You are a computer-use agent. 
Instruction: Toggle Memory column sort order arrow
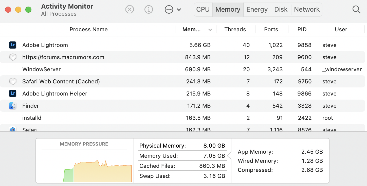tap(210, 30)
